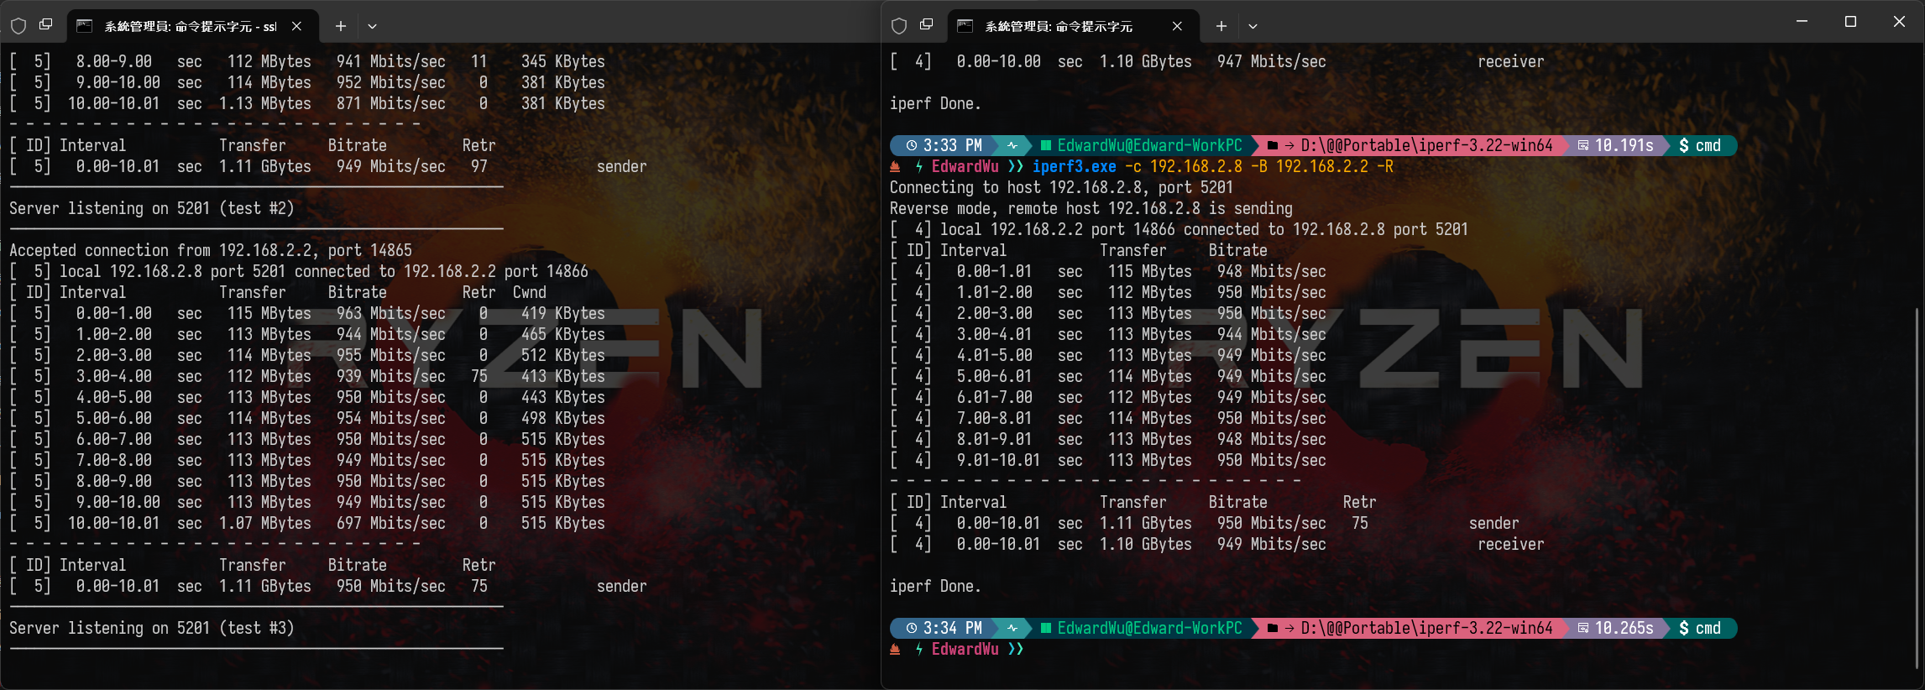Screen dimensions: 1925x690
Task: Click the folder icon in the 3:33 PM prompt
Action: pyautogui.click(x=1273, y=145)
